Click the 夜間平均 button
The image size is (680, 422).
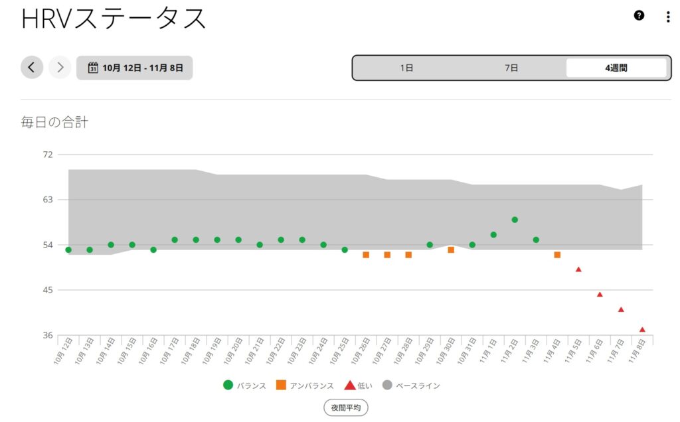click(345, 407)
